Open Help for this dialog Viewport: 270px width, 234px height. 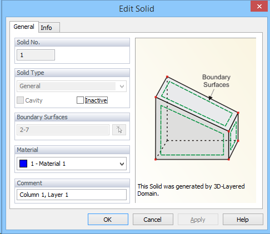(243, 220)
